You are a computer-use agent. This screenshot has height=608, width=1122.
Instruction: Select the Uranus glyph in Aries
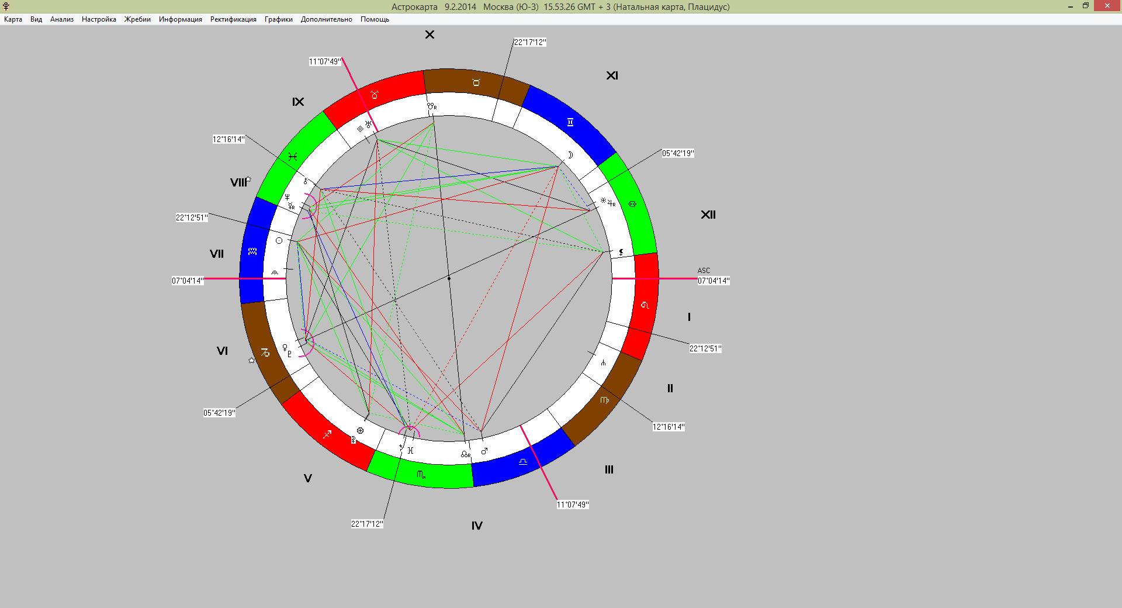tap(368, 125)
